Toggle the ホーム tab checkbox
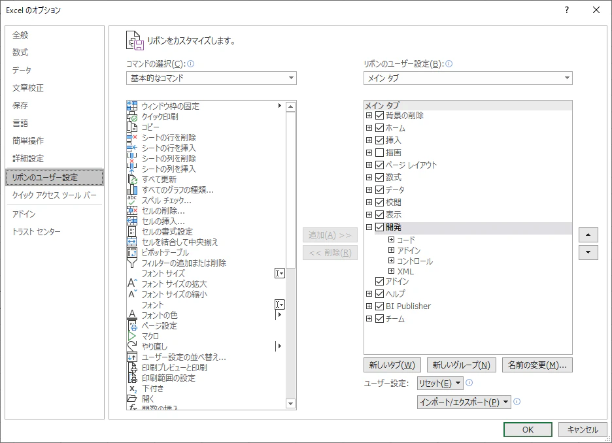The height and width of the screenshot is (443, 612). point(379,127)
